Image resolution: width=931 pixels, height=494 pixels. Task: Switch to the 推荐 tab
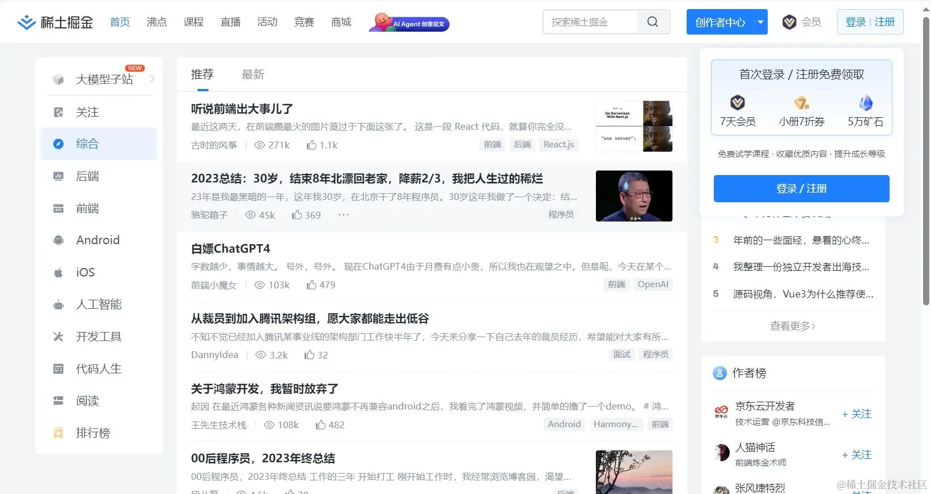[x=202, y=74]
